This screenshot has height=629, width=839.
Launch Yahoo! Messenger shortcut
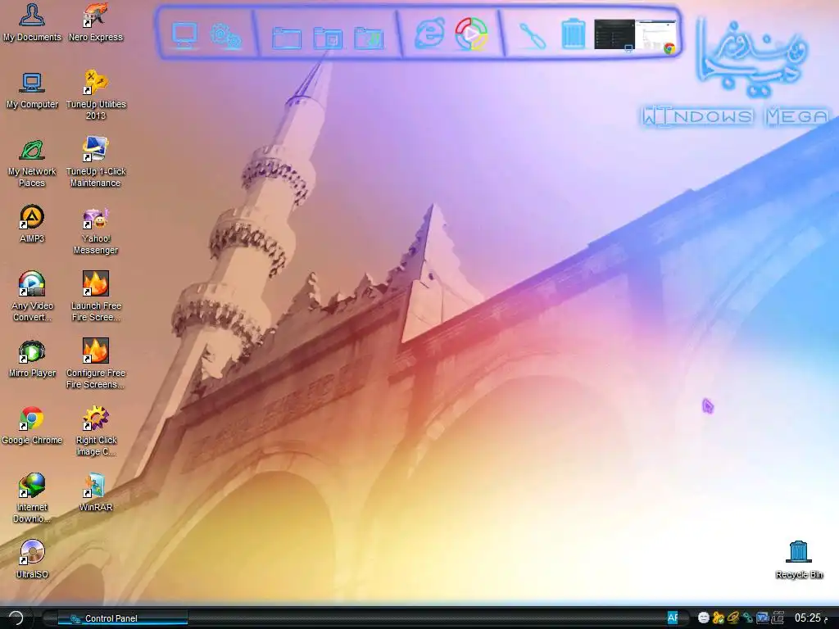pos(96,230)
